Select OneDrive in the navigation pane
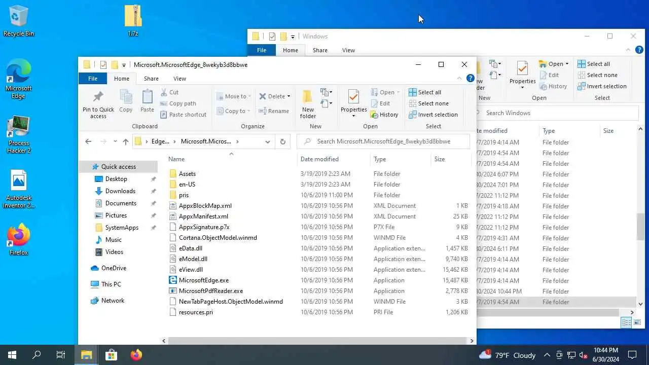The height and width of the screenshot is (365, 649). pyautogui.click(x=114, y=268)
